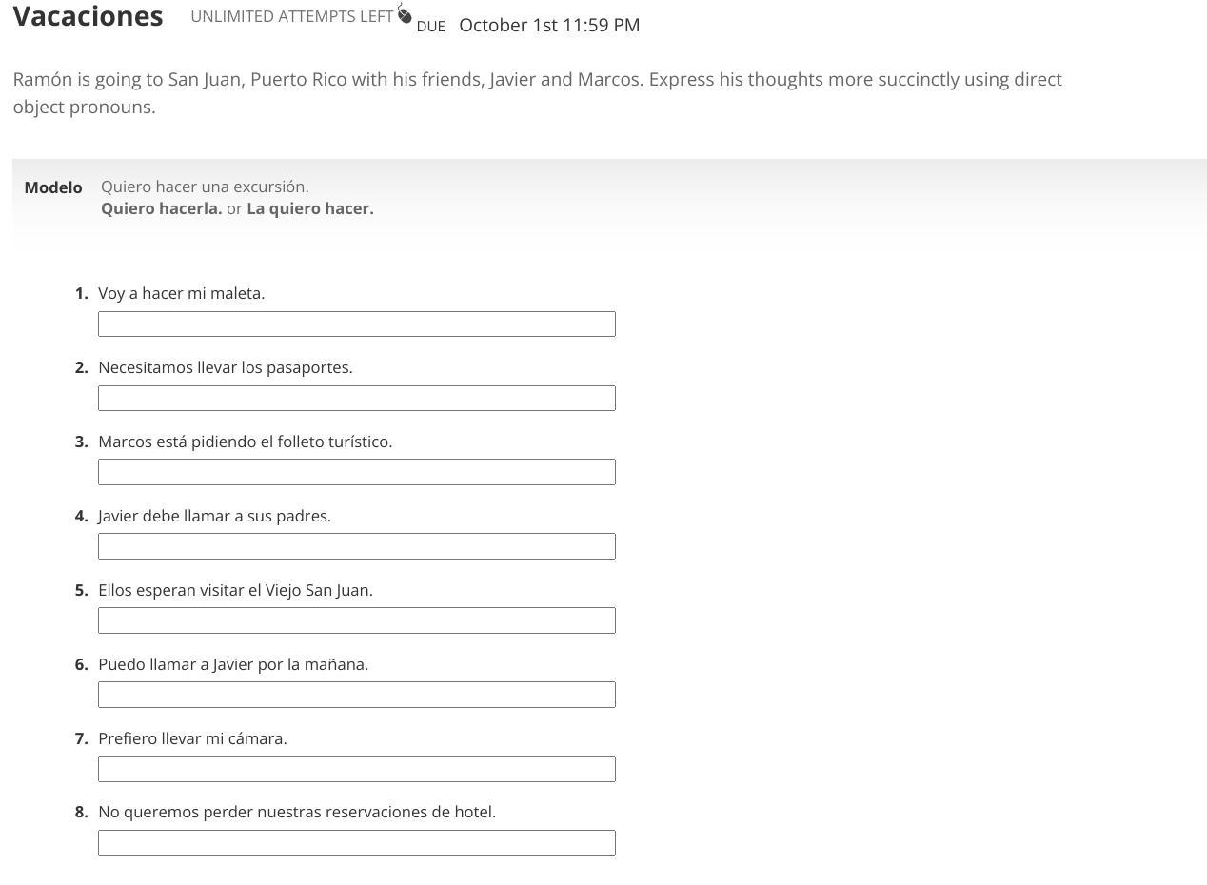Click the sentence 'Prefiero llevar mi cámara.'

click(192, 738)
